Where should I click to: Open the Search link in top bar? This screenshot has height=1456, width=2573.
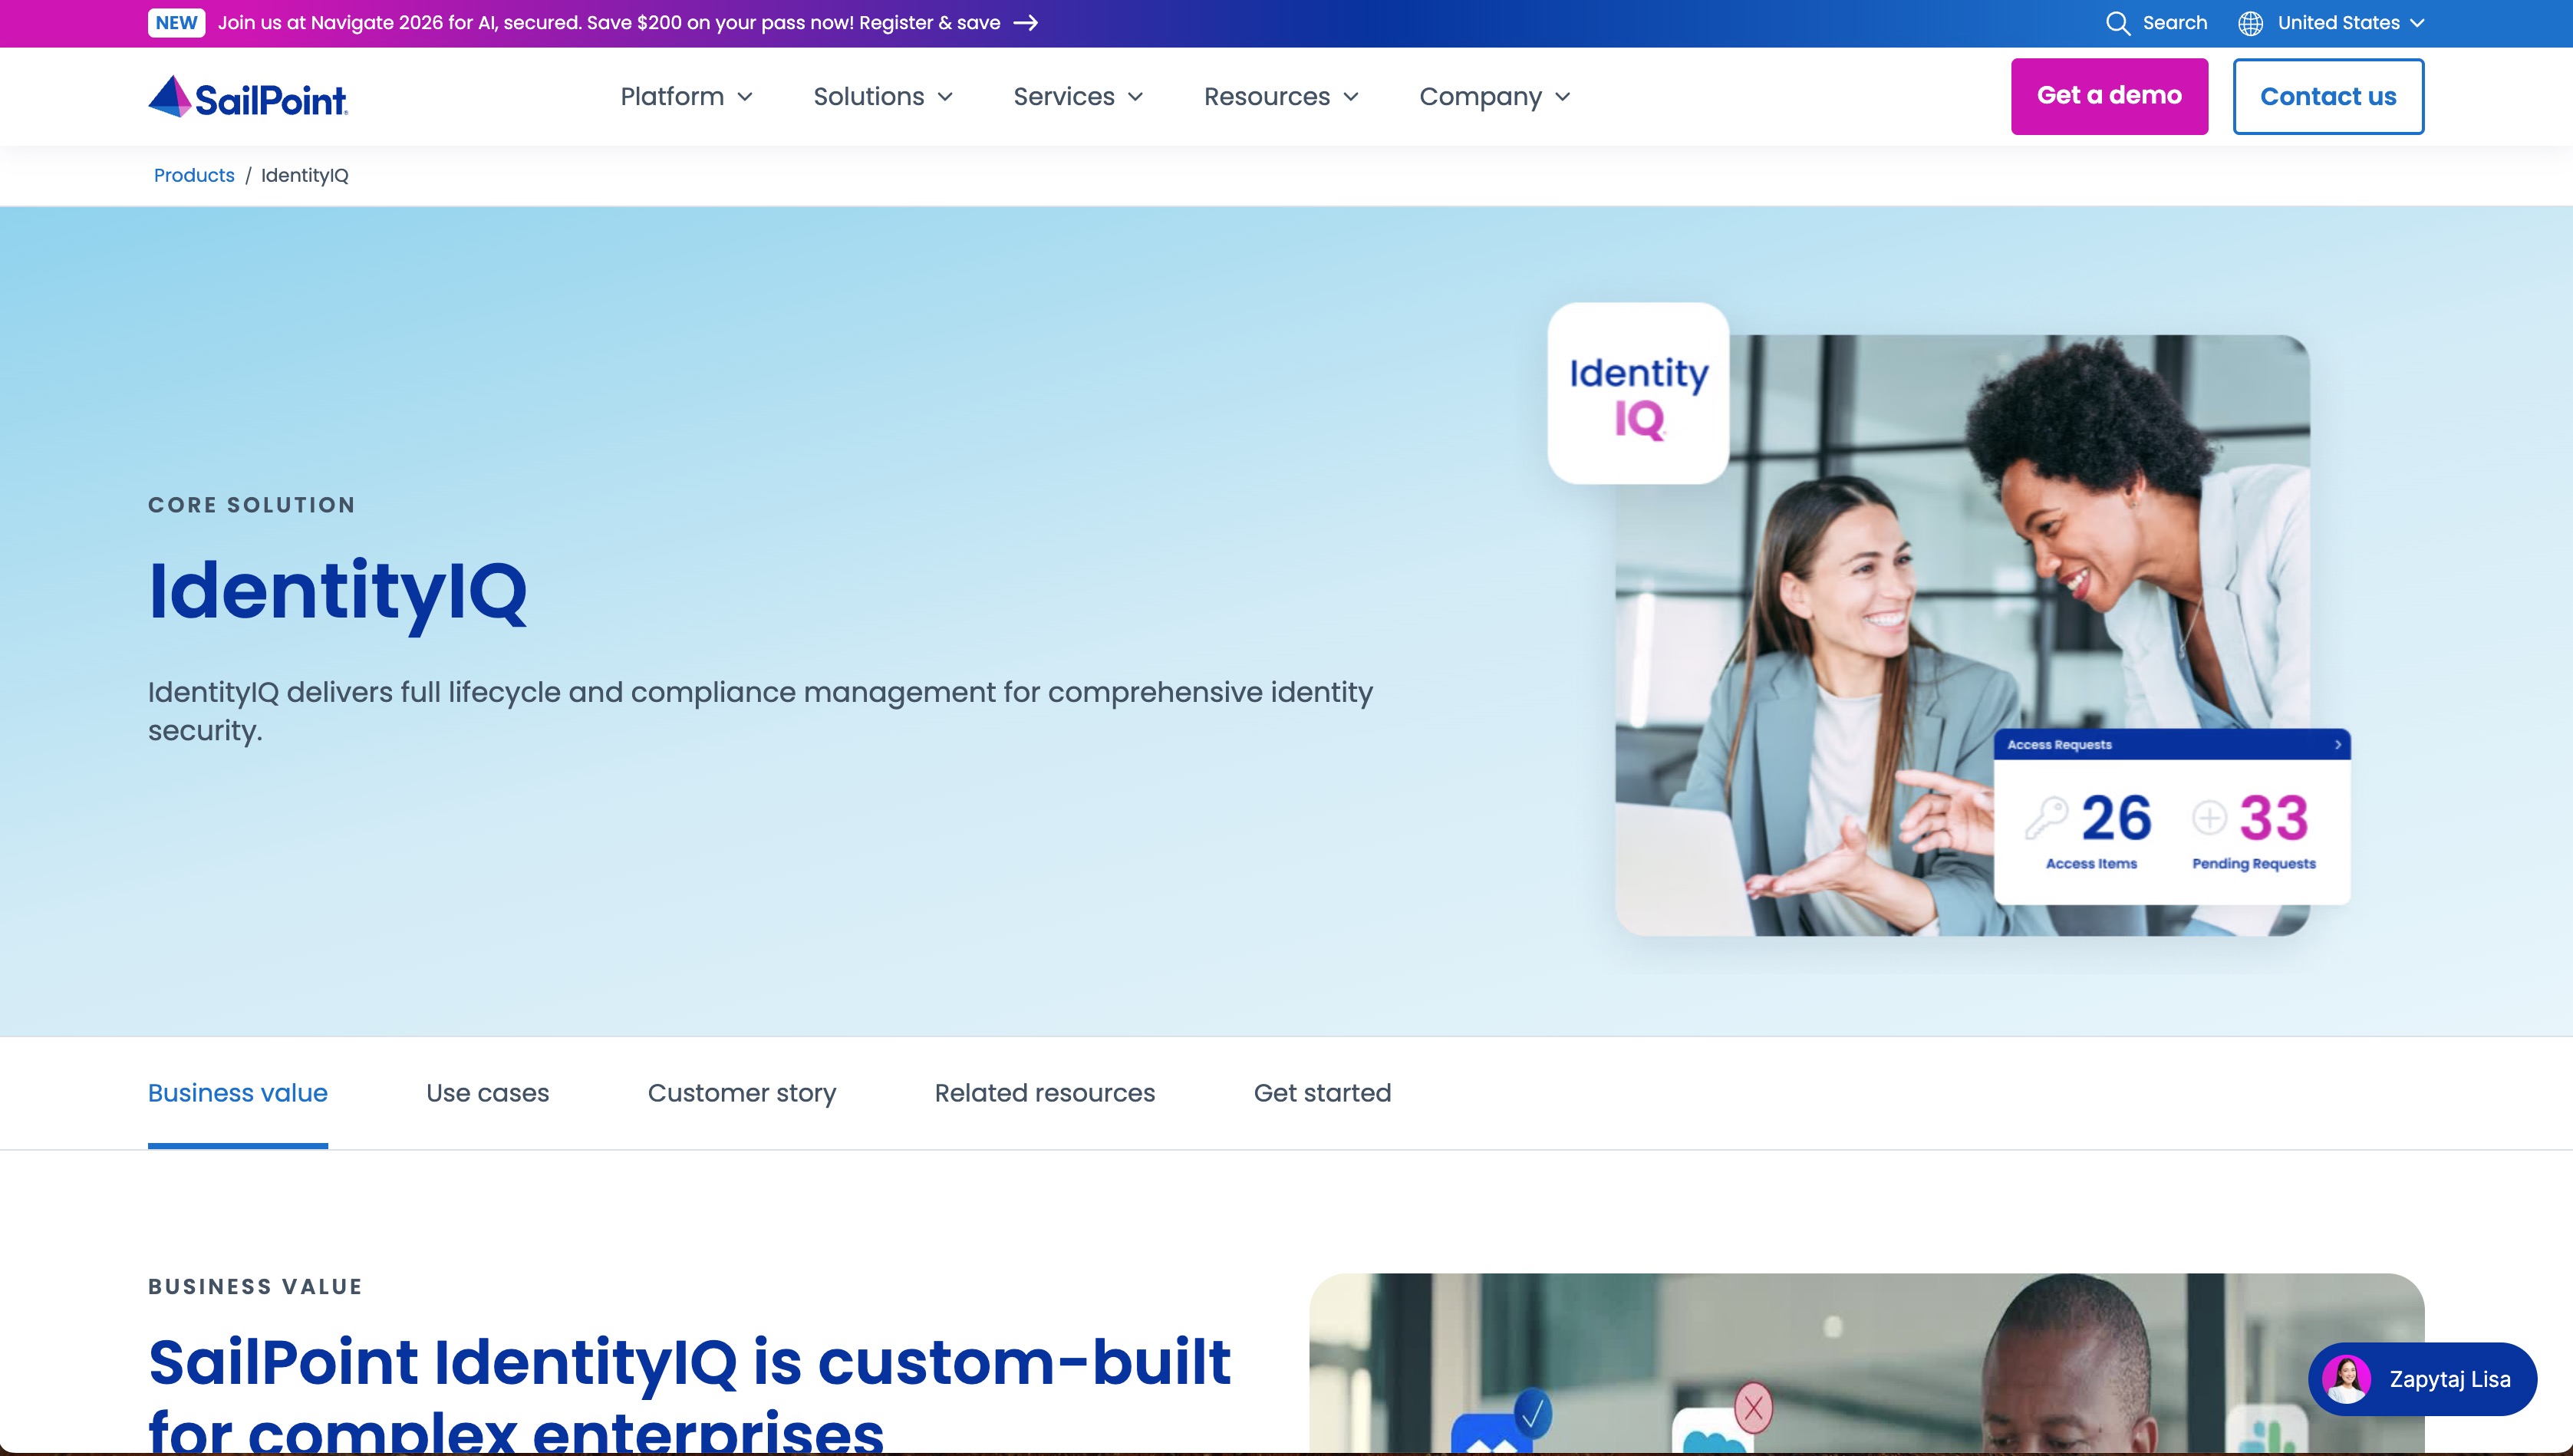(2157, 23)
